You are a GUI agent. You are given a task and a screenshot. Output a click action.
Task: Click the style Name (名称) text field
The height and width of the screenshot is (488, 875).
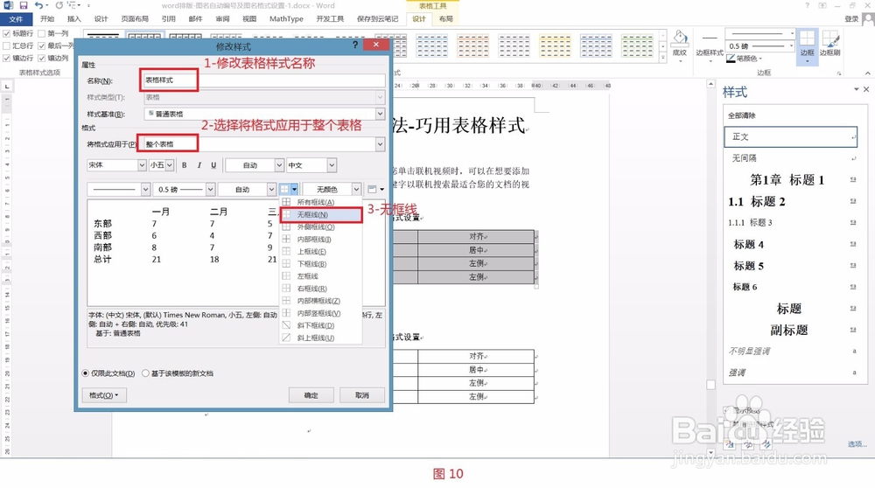click(x=263, y=80)
